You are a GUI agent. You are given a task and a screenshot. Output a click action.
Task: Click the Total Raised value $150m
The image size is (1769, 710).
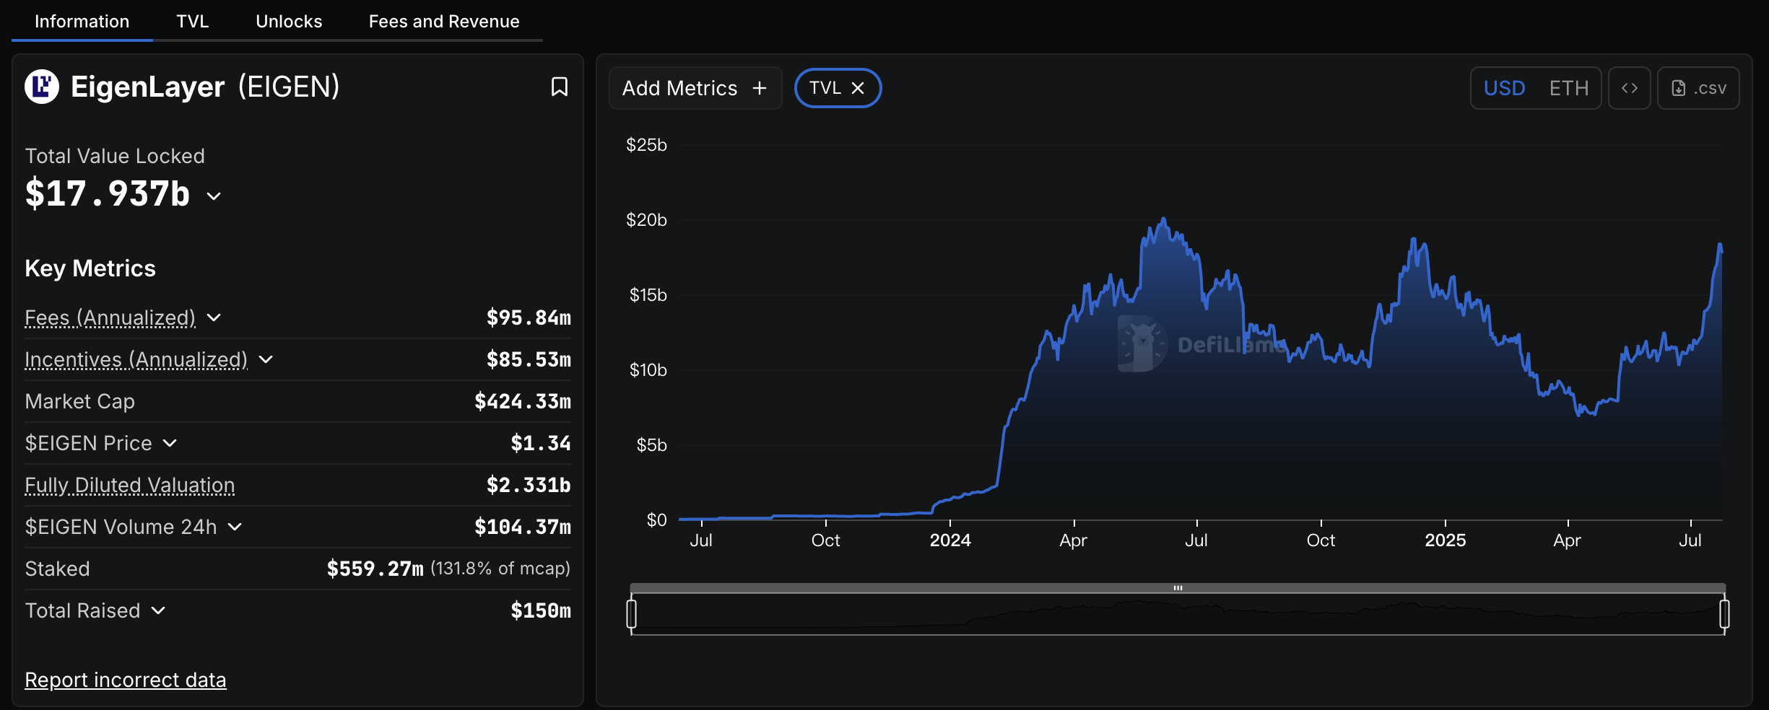pos(541,610)
